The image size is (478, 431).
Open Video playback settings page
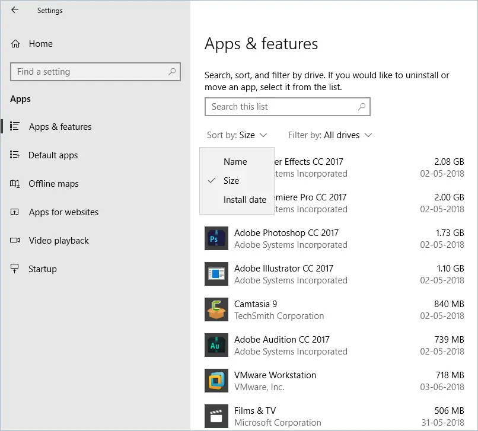59,241
